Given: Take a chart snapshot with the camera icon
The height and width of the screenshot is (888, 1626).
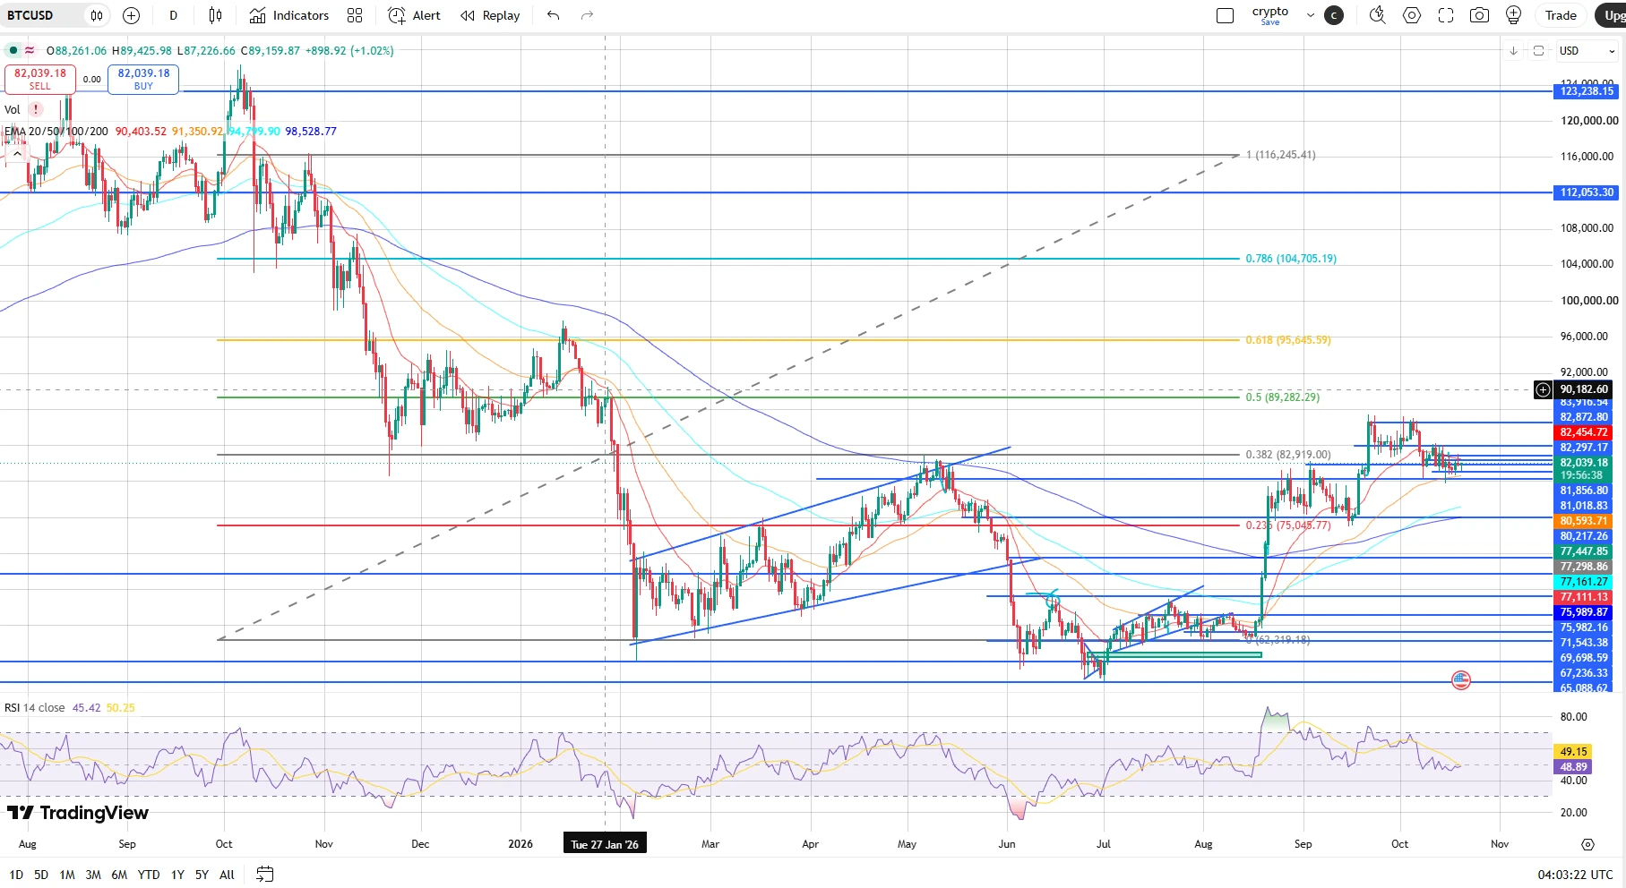Looking at the screenshot, I should point(1480,15).
